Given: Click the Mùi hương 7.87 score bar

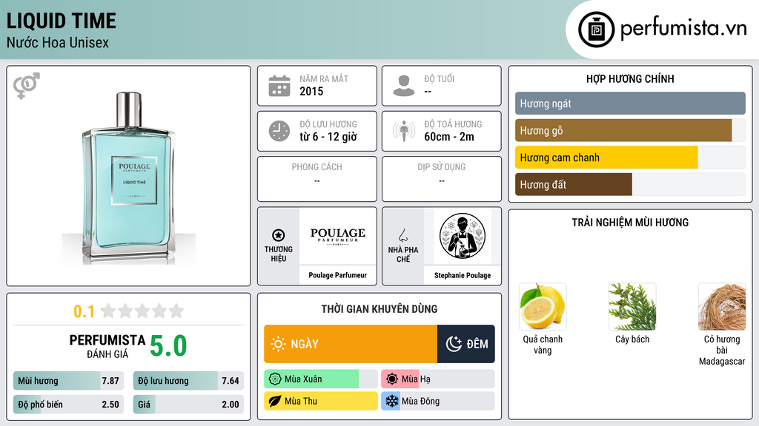Looking at the screenshot, I should 68,381.
